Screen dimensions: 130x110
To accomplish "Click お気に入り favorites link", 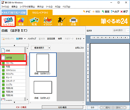I will 80,48.
